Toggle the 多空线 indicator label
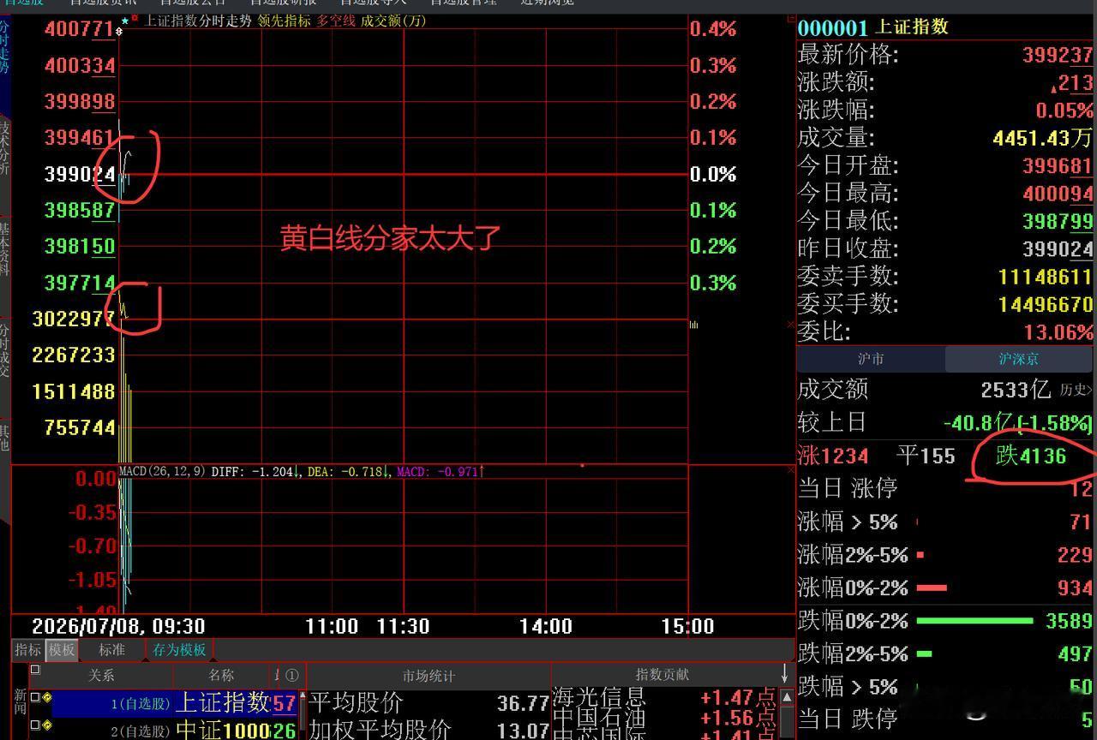Viewport: 1097px width, 740px height. point(336,21)
